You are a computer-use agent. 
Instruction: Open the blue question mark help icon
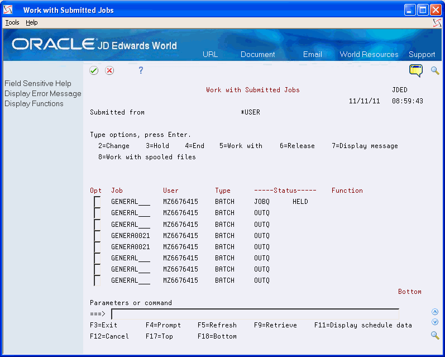pyautogui.click(x=141, y=70)
